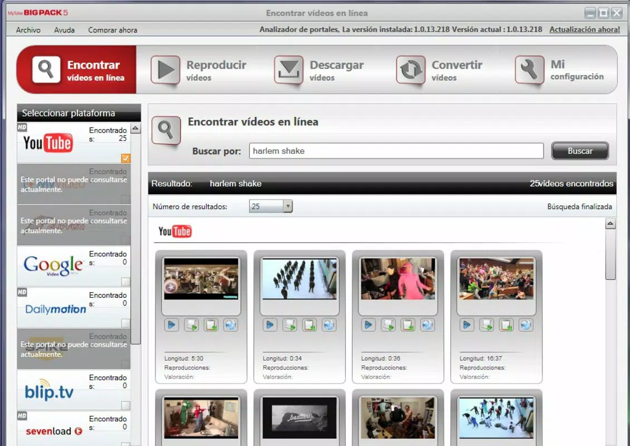Click the 25vídeos encontrados text
The width and height of the screenshot is (630, 446).
(x=571, y=183)
